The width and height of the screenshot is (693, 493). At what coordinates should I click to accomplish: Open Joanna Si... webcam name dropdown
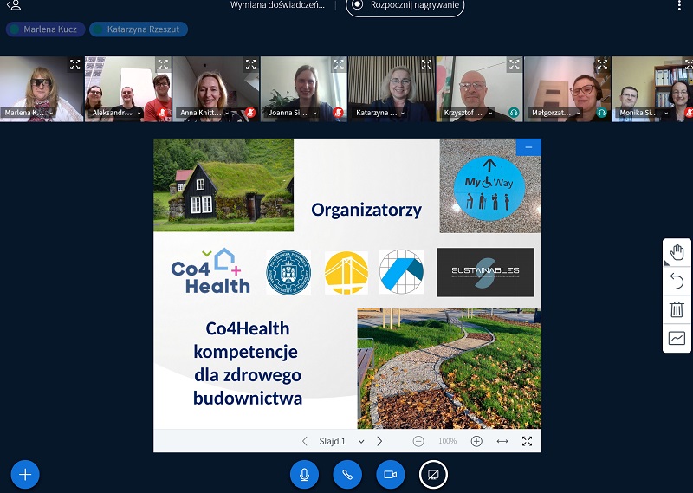(292, 113)
